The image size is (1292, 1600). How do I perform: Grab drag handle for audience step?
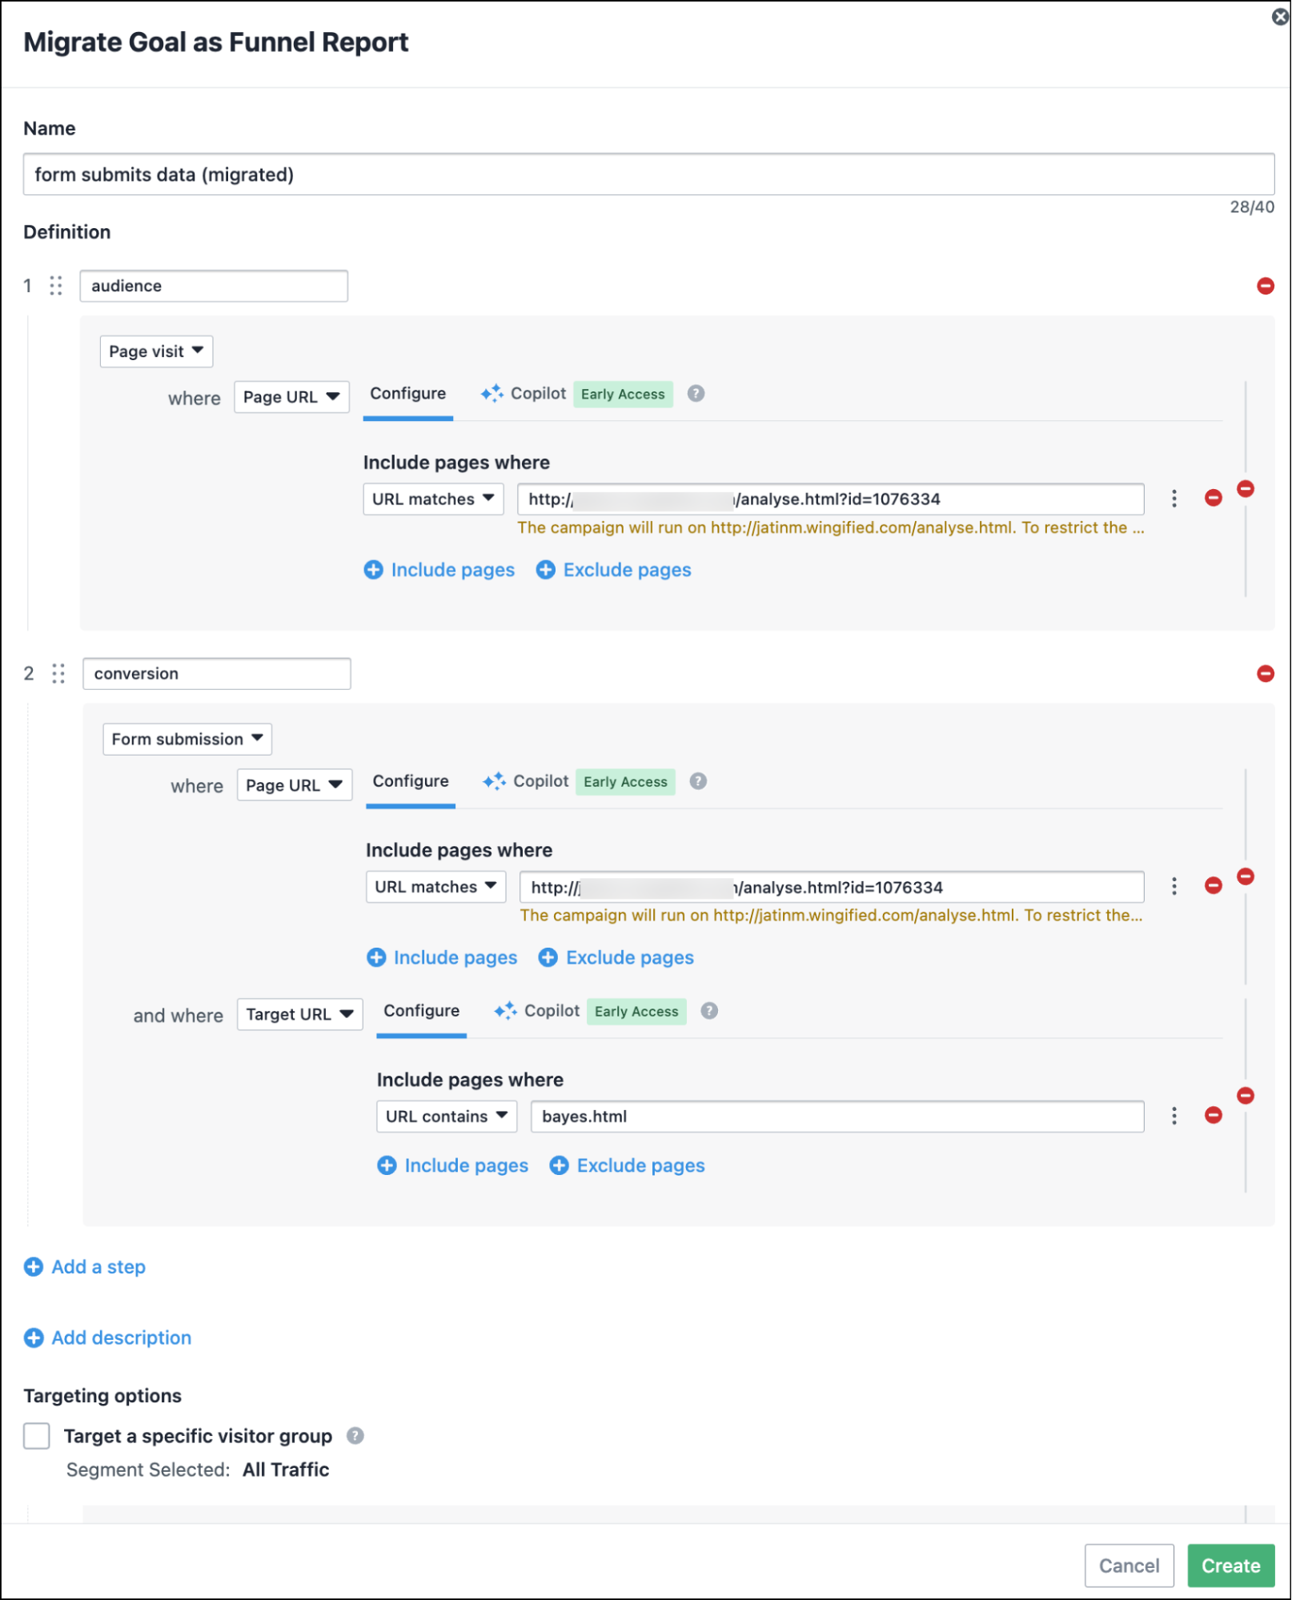[56, 286]
